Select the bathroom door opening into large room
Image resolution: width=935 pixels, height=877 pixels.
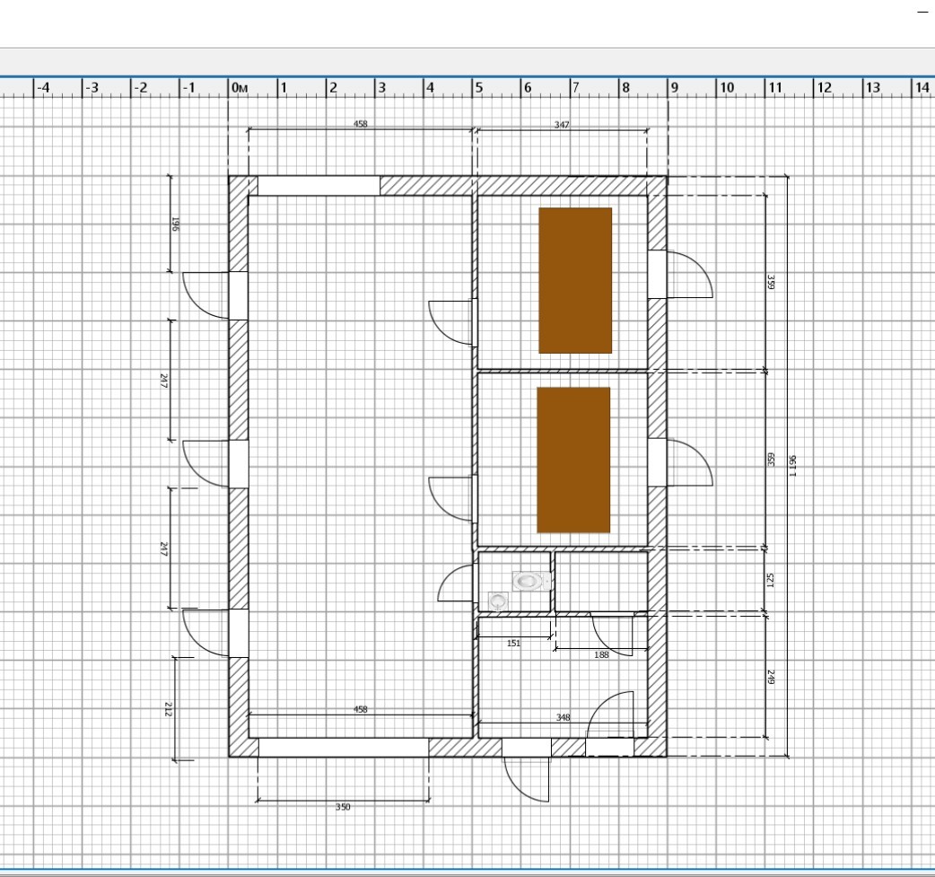pos(457,583)
